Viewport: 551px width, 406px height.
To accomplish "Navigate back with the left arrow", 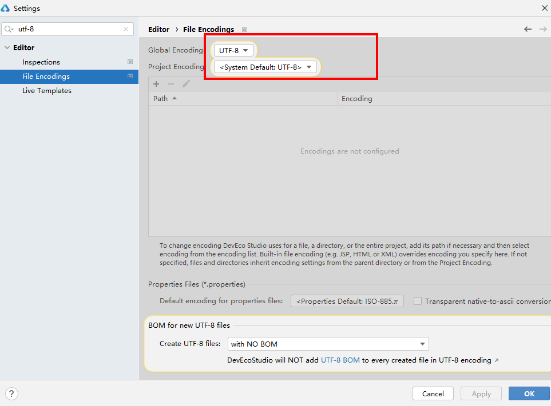I will click(528, 29).
